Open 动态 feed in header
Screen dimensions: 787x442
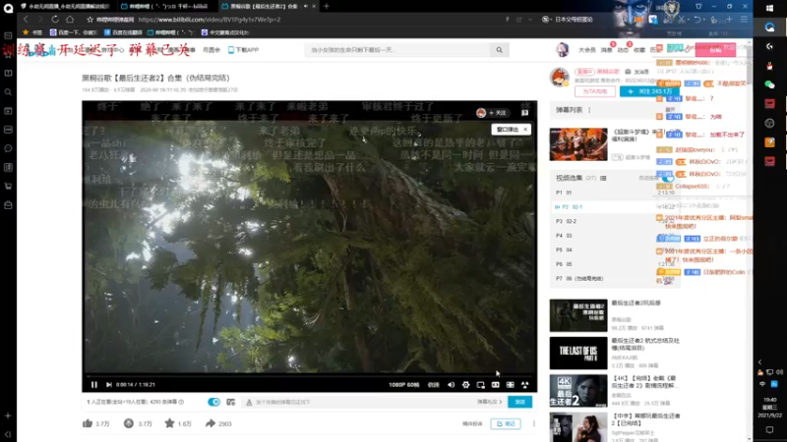[623, 50]
